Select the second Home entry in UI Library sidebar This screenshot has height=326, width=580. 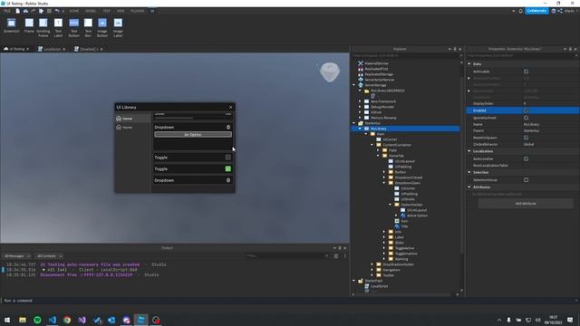pyautogui.click(x=133, y=127)
